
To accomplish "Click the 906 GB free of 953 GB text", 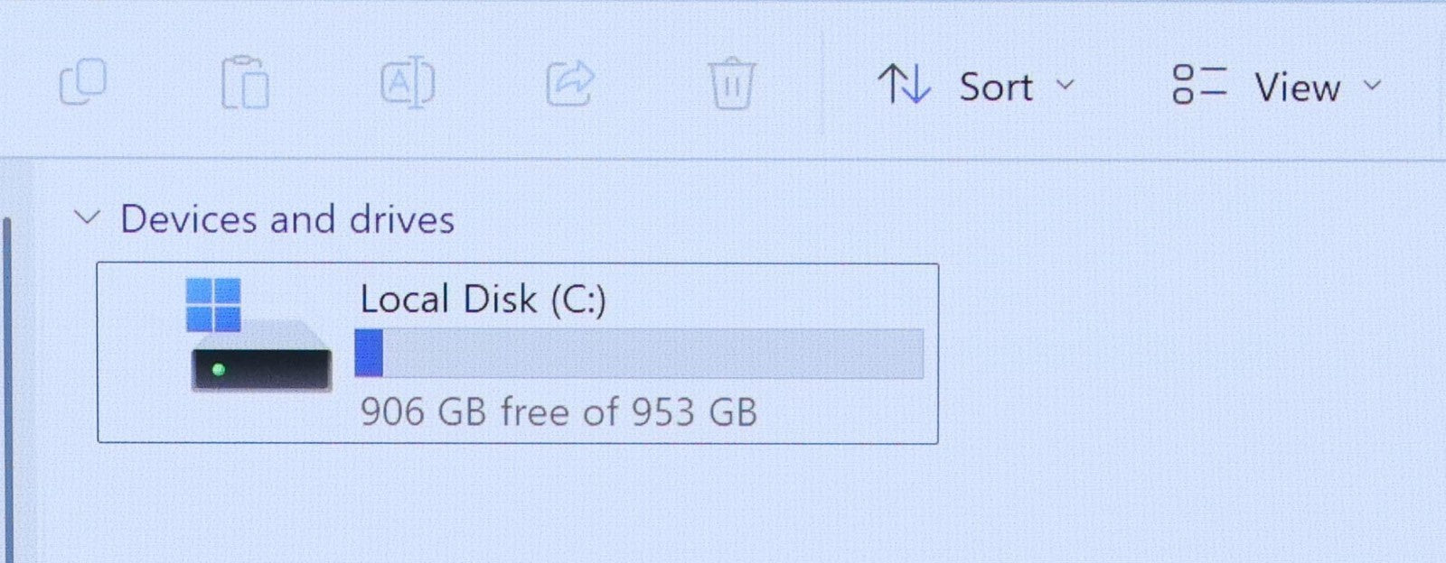I will click(x=559, y=412).
